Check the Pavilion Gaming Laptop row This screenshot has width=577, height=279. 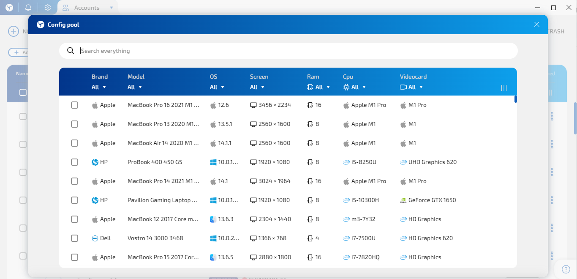pos(74,200)
